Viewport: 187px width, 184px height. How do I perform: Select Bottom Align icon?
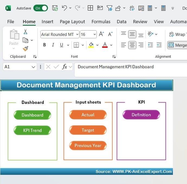point(141,35)
